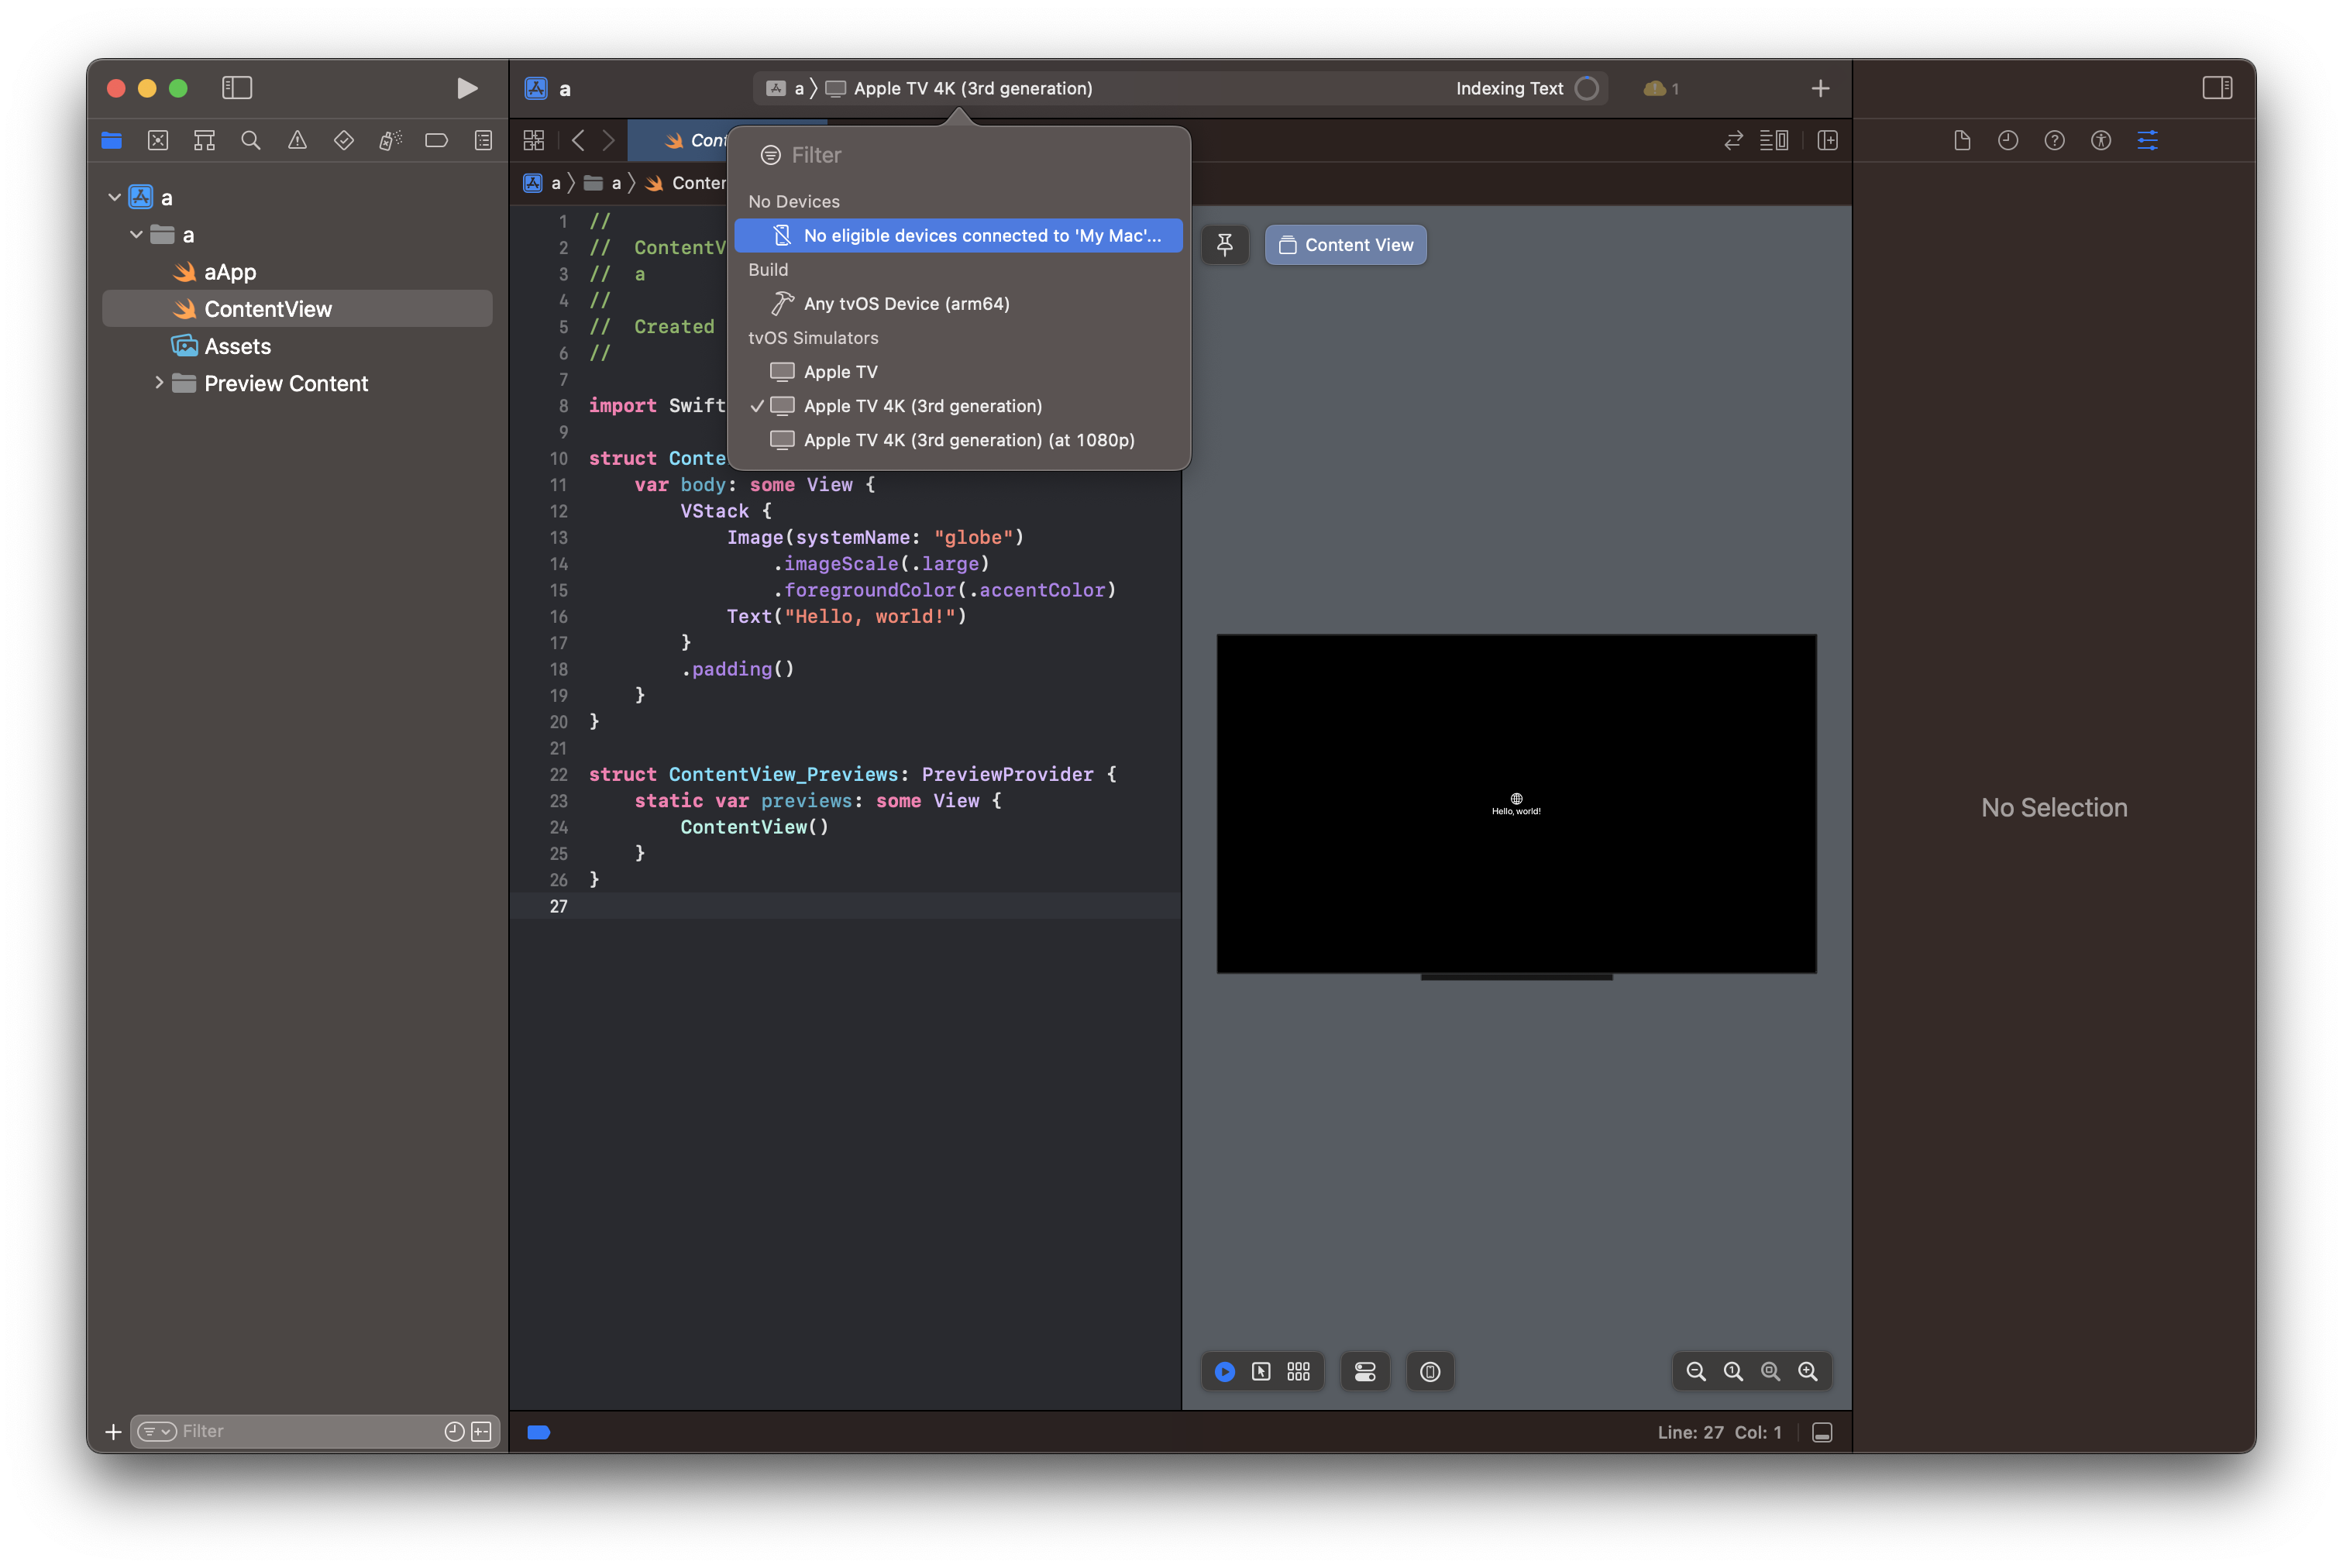Toggle the navigator sidebar visibility

tap(237, 88)
